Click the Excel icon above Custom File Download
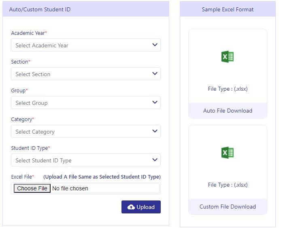 tap(228, 153)
